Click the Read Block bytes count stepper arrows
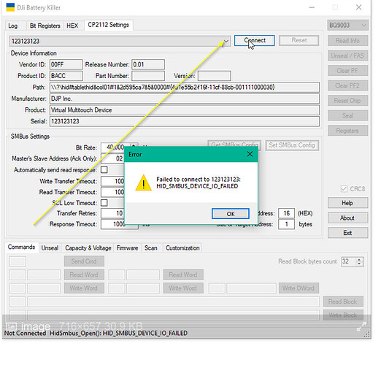Image resolution: width=381 pixels, height=365 pixels. point(359,261)
